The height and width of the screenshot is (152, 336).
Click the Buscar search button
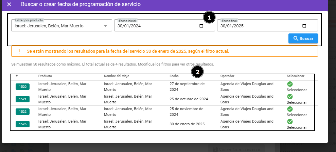pos(303,39)
